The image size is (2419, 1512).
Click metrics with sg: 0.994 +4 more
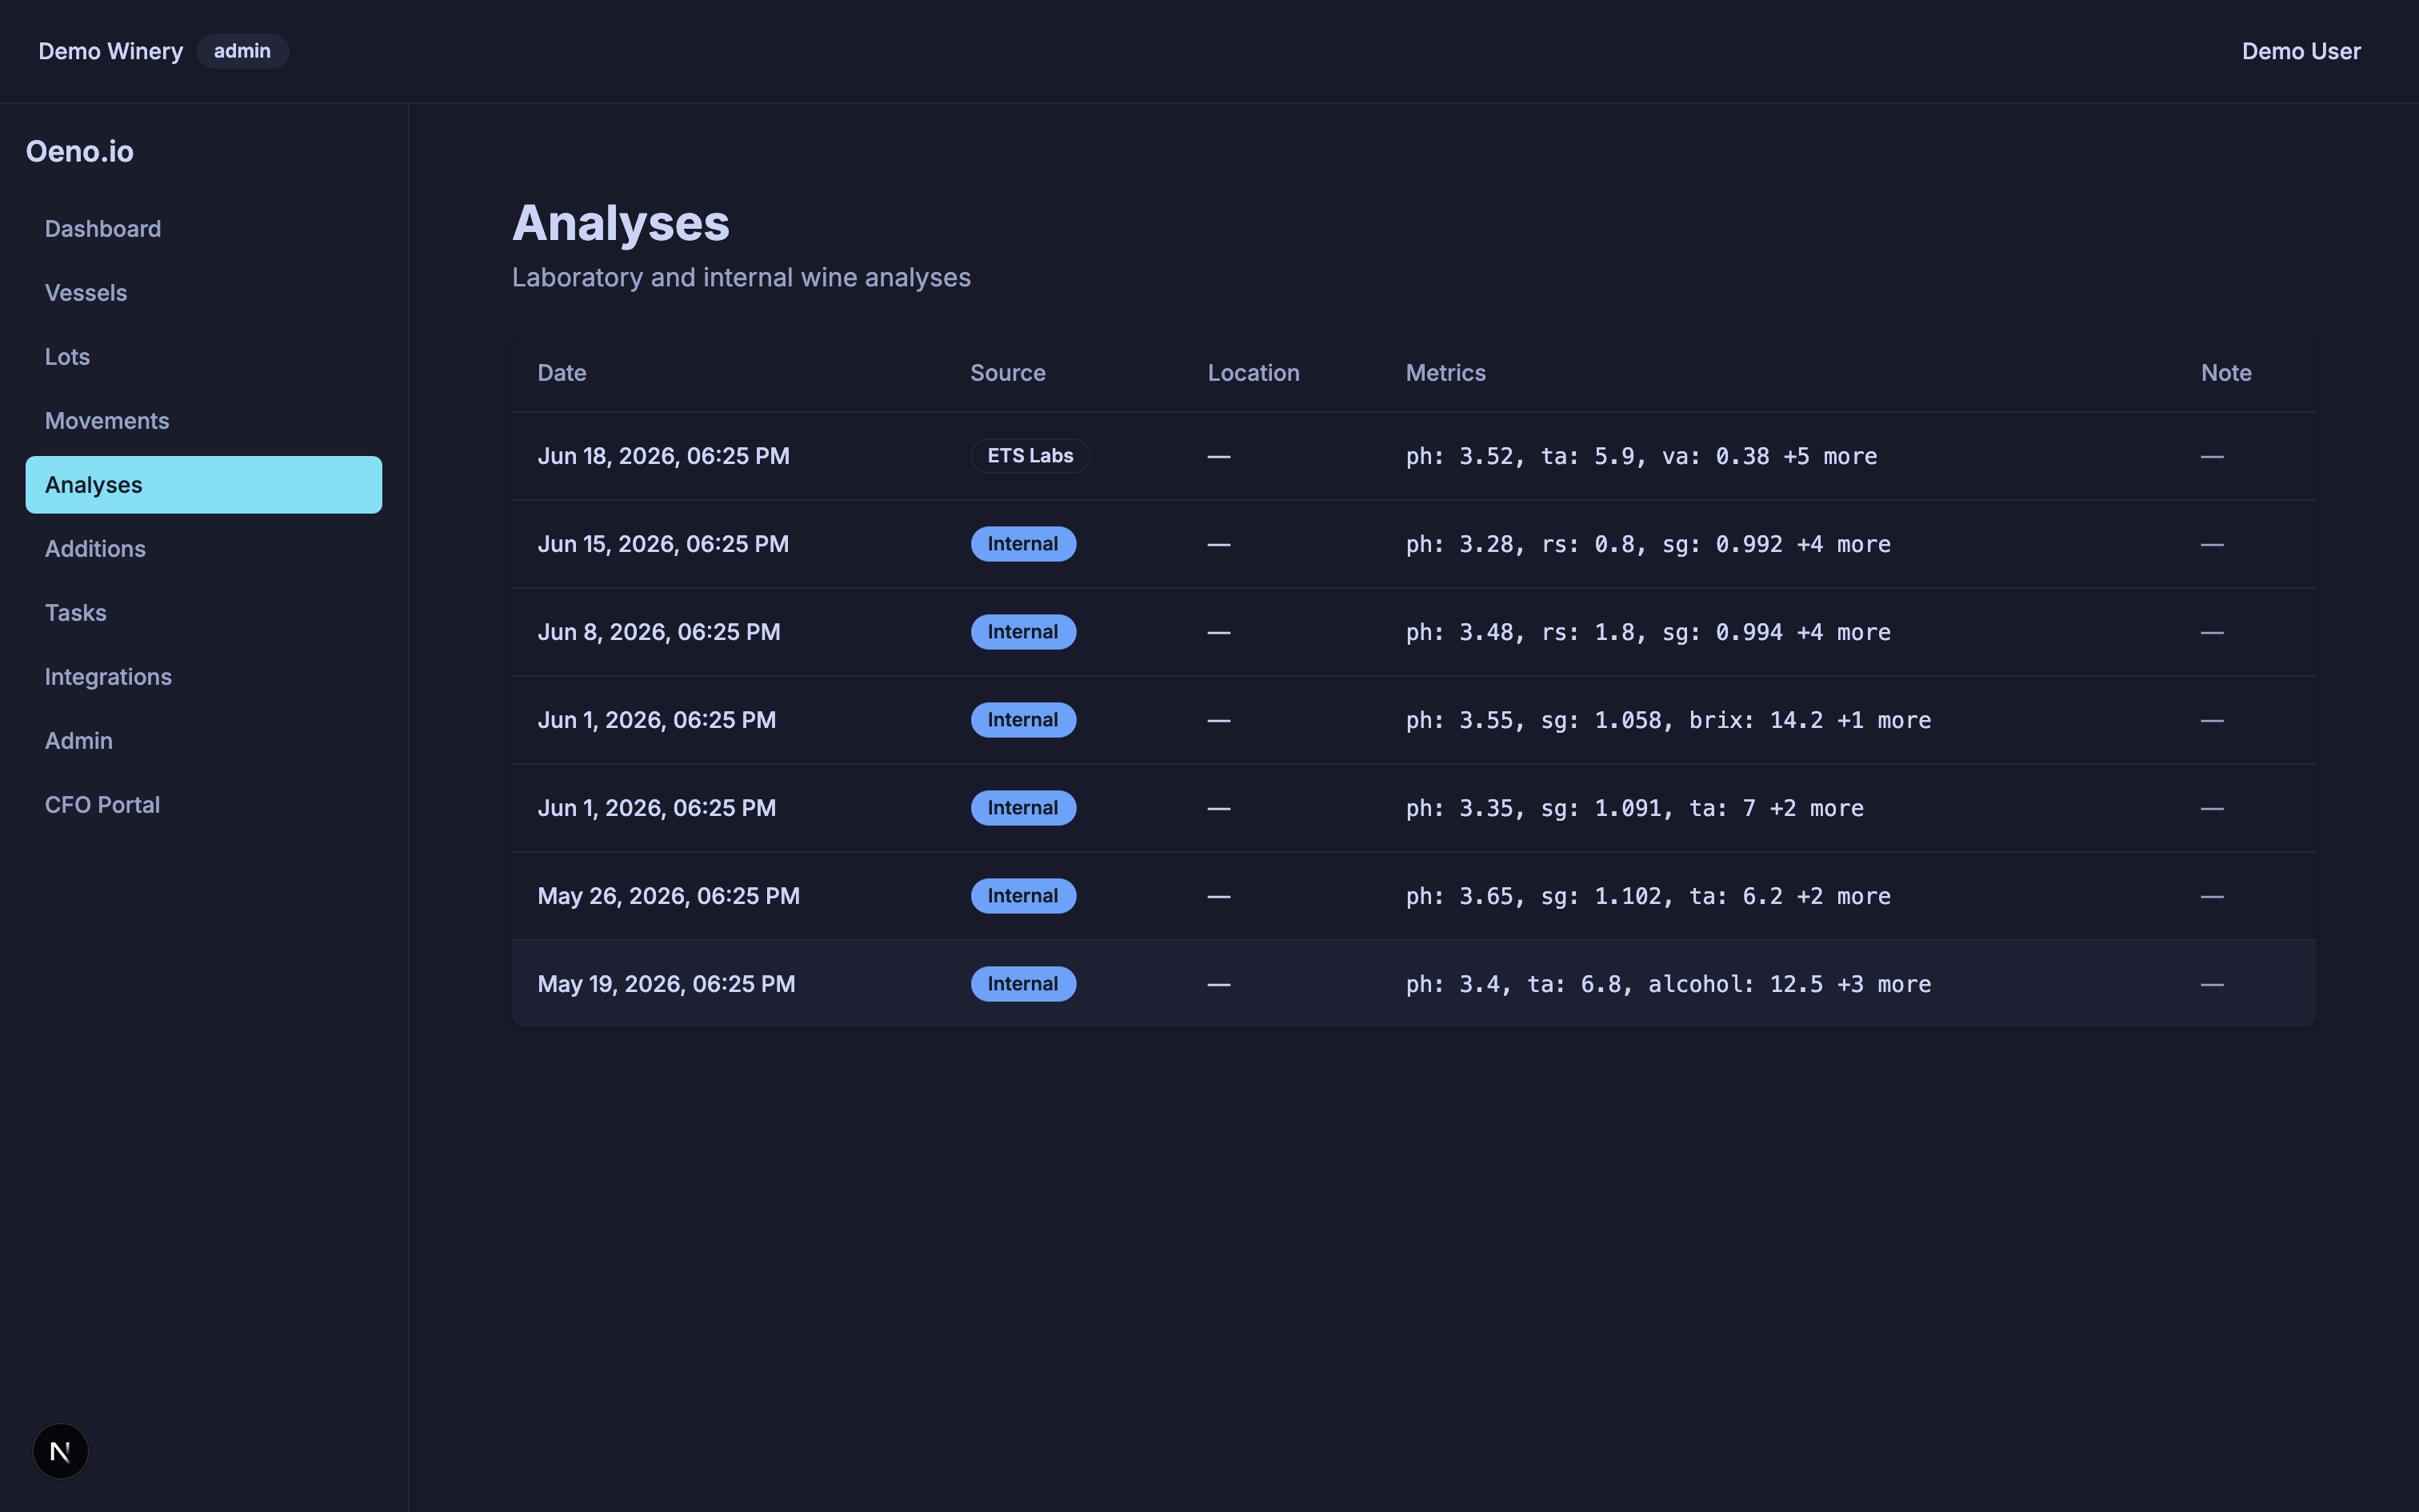coord(1649,633)
